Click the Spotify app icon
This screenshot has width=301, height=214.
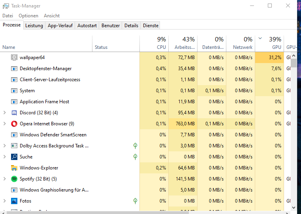pos(14,179)
